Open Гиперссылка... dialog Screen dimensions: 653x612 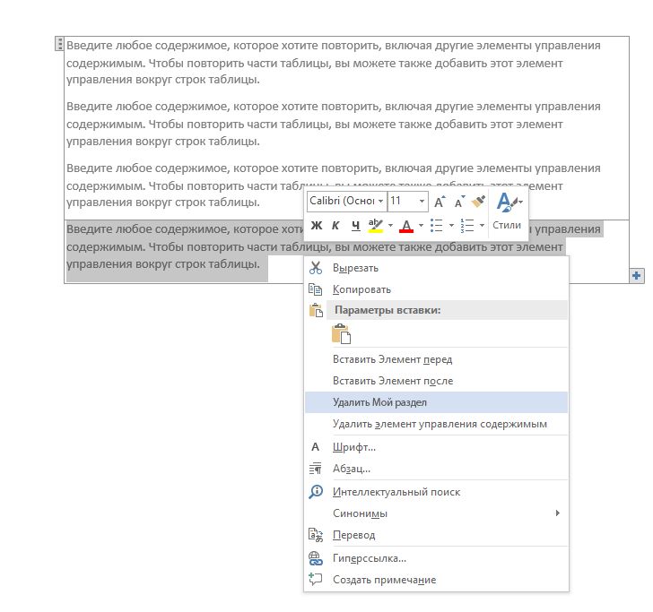tap(437, 558)
